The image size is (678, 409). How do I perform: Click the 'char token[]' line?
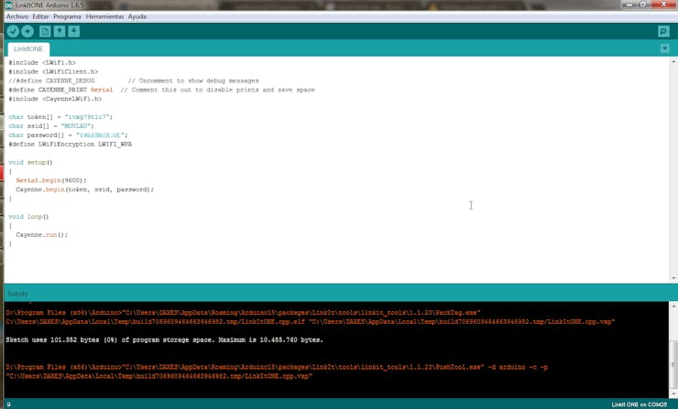[61, 117]
